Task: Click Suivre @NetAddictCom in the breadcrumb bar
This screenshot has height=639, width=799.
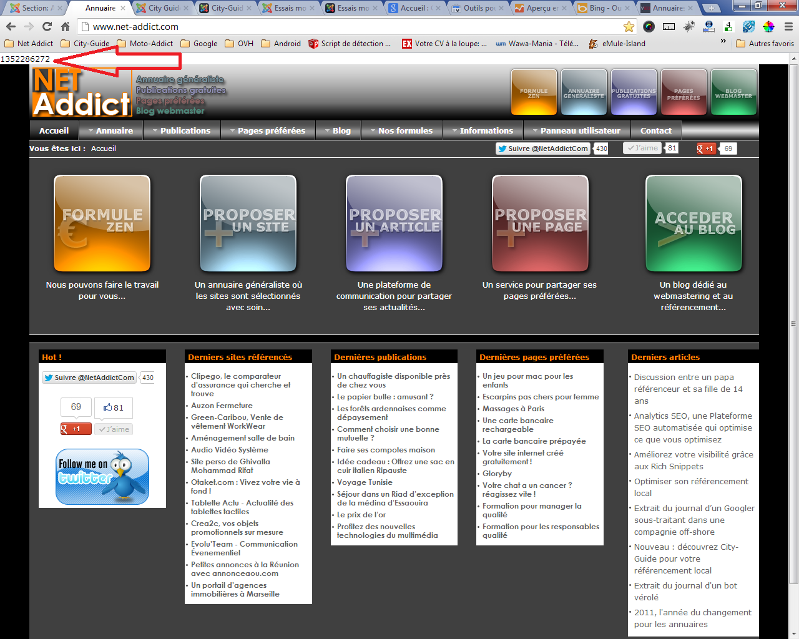Action: (543, 149)
